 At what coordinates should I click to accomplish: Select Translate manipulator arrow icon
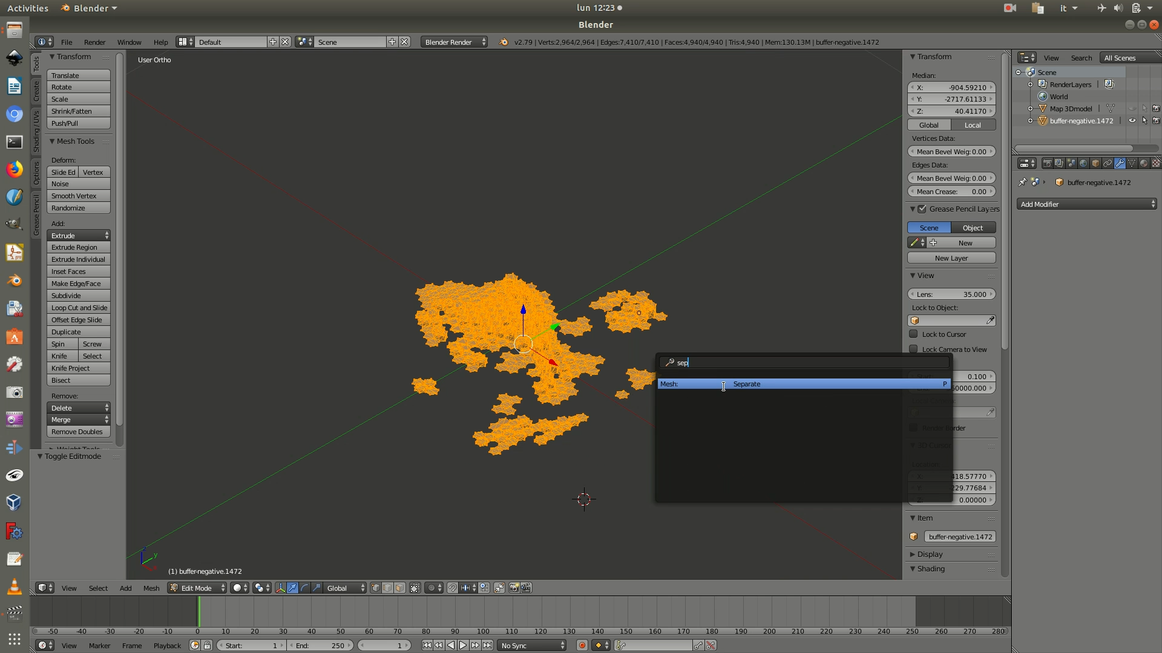click(x=293, y=588)
